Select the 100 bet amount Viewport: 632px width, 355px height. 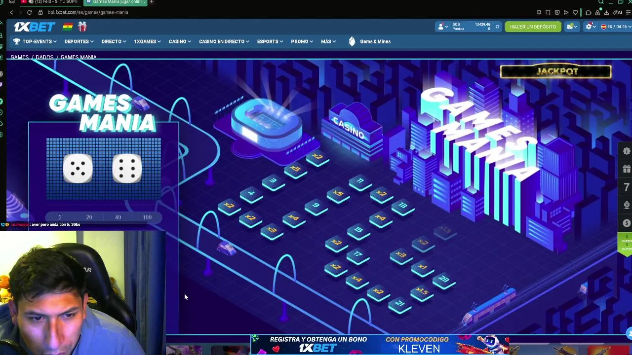point(147,217)
